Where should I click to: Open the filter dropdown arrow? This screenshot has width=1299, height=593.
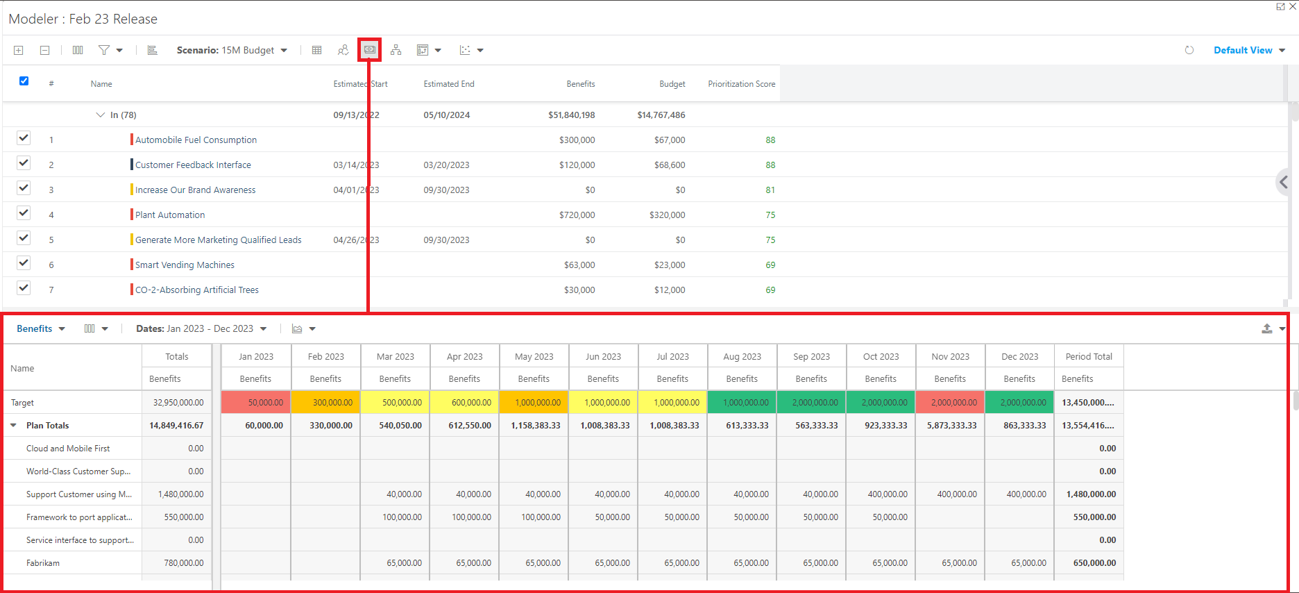coord(119,51)
